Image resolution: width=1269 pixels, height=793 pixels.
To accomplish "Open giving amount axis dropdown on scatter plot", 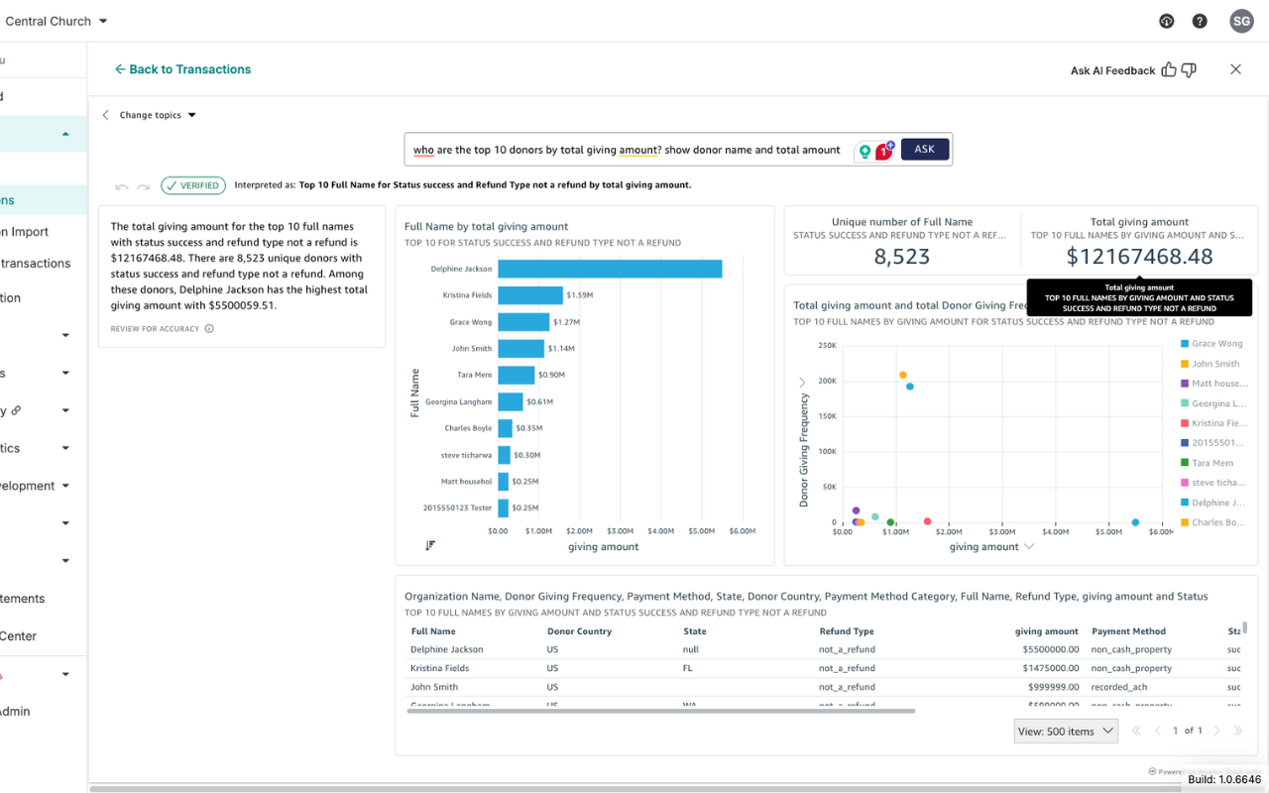I will tap(1028, 547).
